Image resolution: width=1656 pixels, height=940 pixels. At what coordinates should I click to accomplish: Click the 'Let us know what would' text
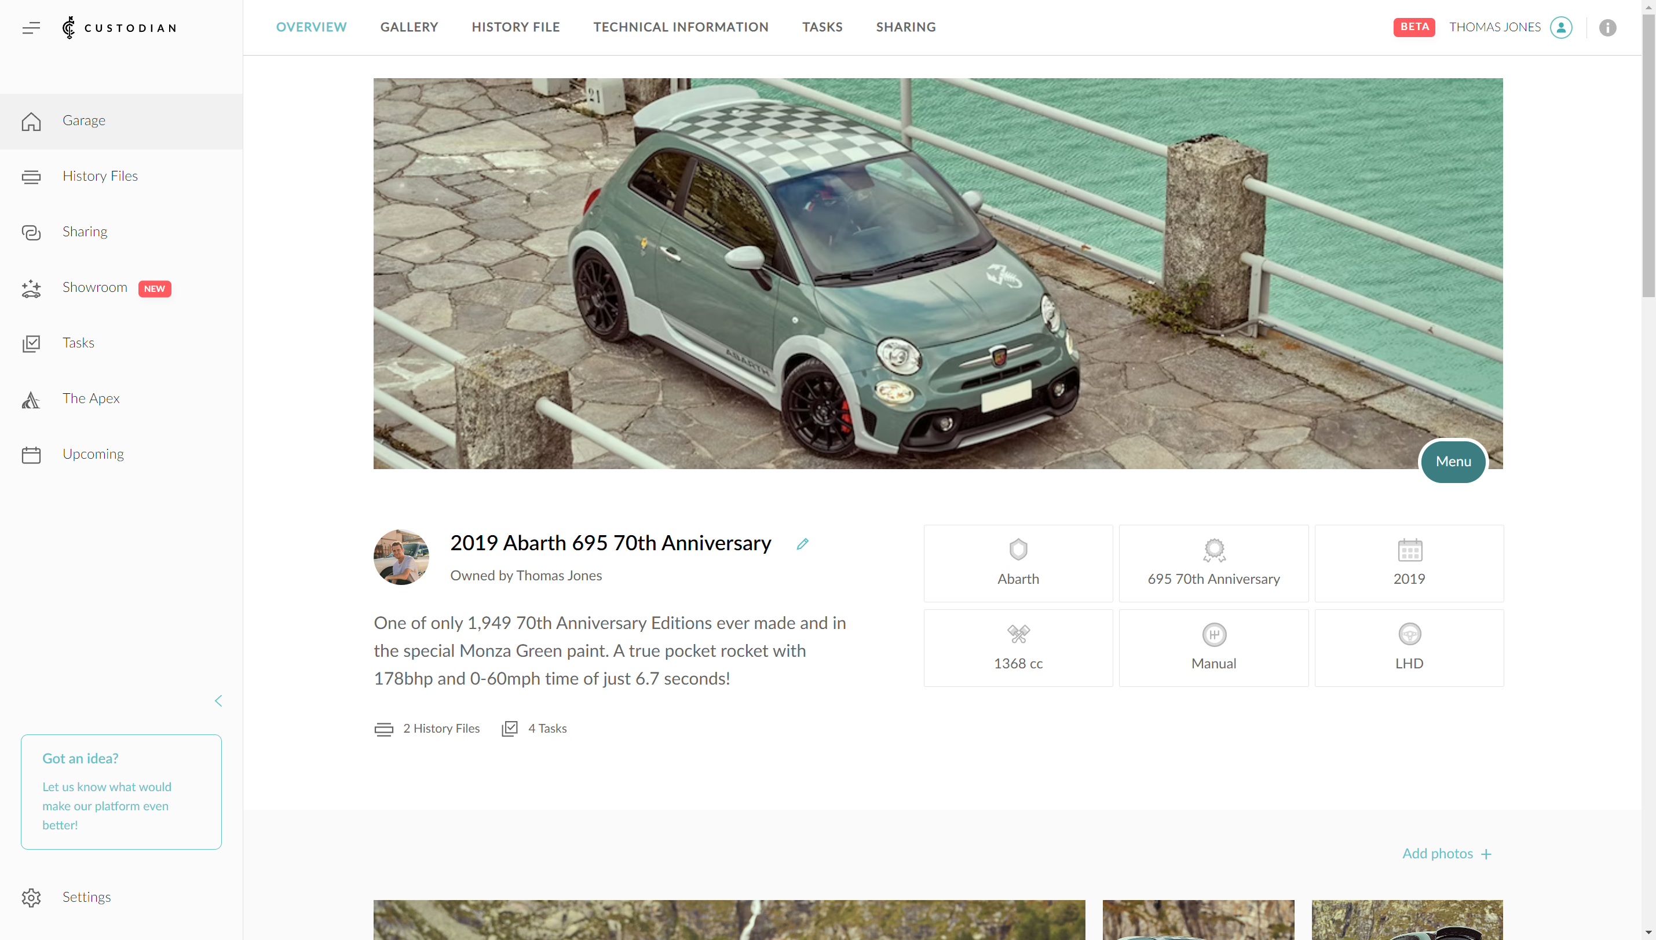[107, 787]
